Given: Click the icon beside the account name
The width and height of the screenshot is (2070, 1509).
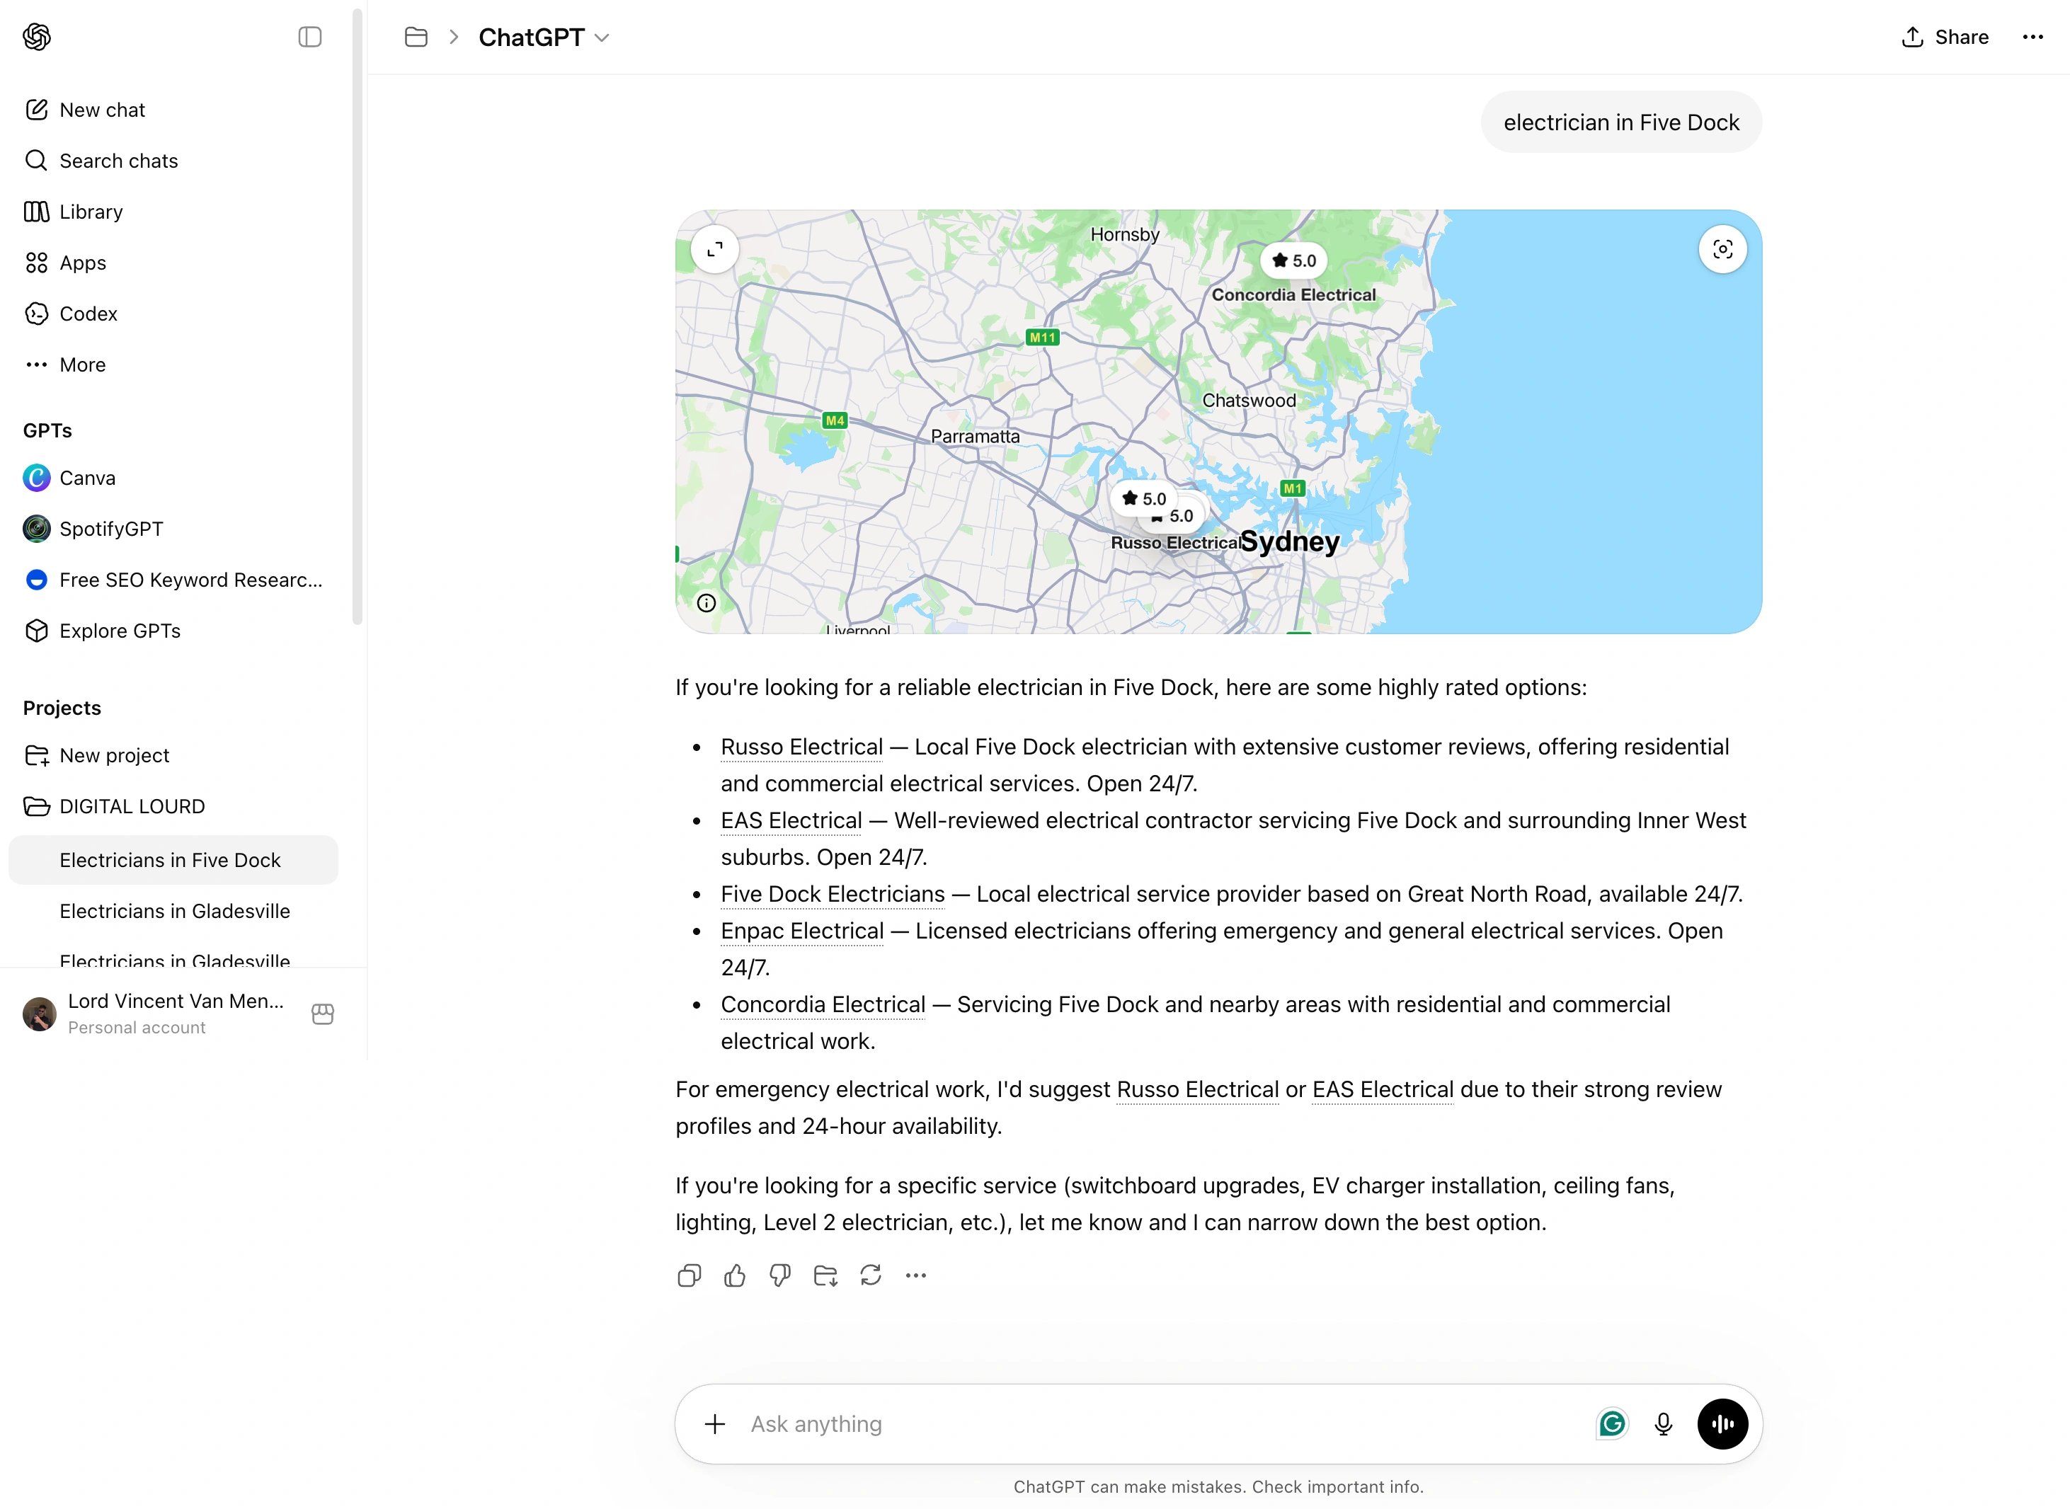Looking at the screenshot, I should 323,1014.
